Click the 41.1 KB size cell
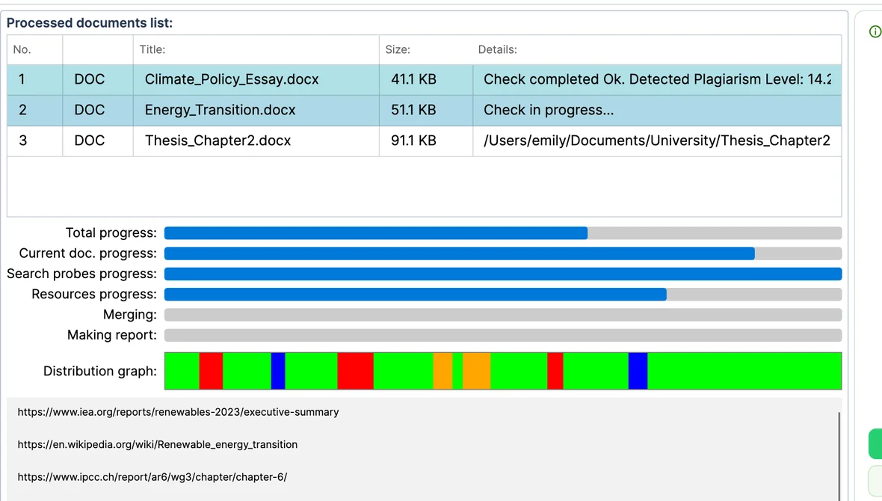Viewport: 882px width, 501px height. tap(426, 79)
